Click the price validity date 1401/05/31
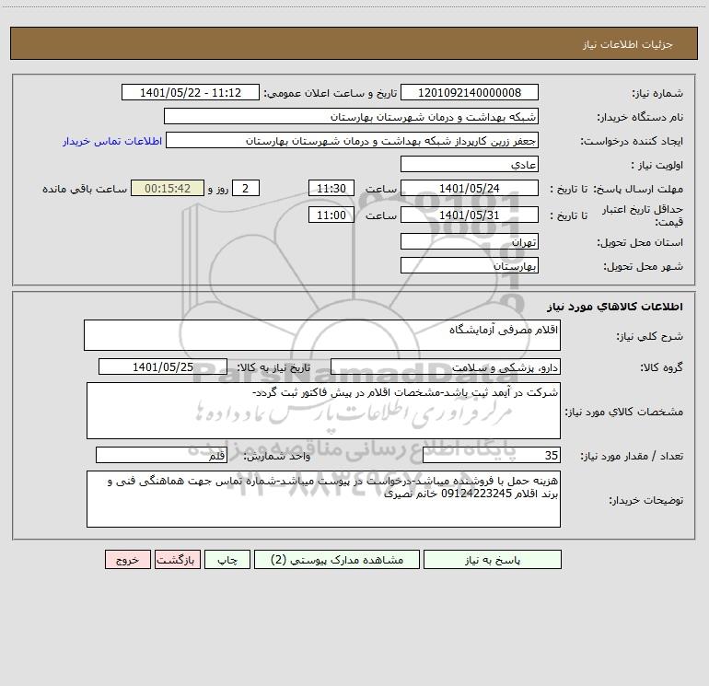 (470, 215)
